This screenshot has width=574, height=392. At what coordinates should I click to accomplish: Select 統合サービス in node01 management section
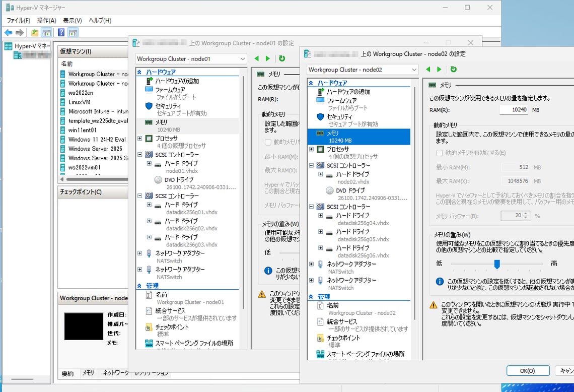[x=170, y=311]
